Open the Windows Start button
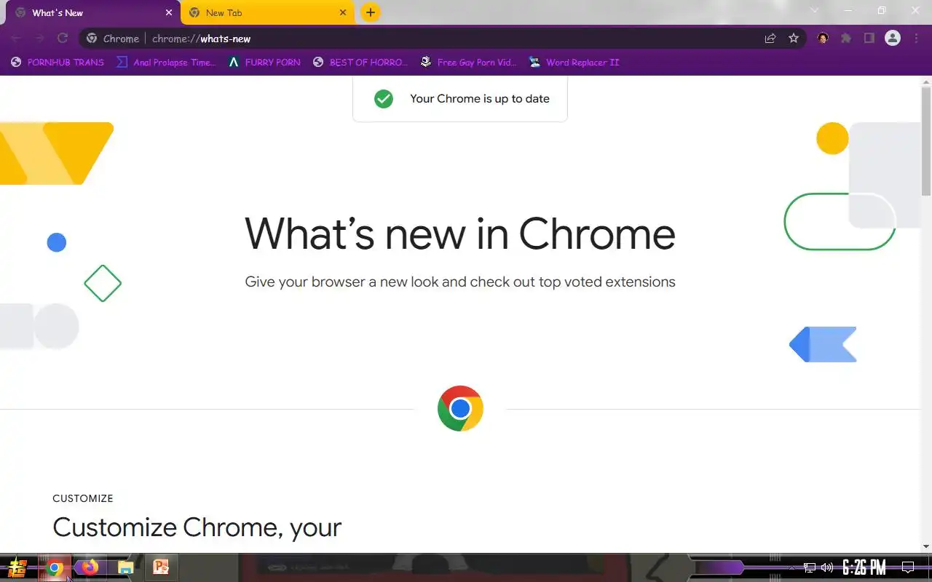Viewport: 932px width, 582px height. (17, 567)
